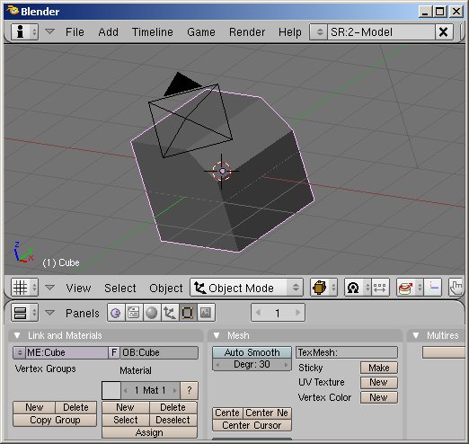Collapse the Multires panel
This screenshot has height=444, width=469.
click(416, 335)
